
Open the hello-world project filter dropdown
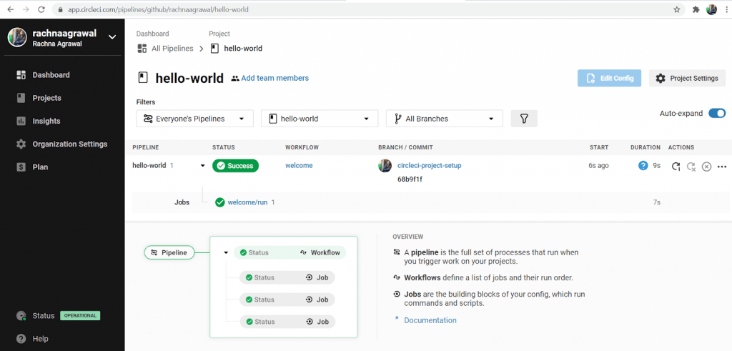click(319, 119)
